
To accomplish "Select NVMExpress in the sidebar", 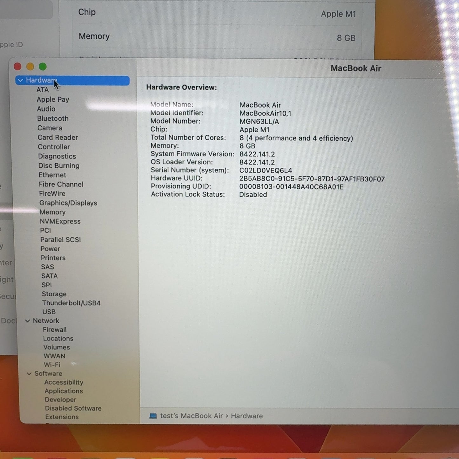I will click(x=60, y=221).
